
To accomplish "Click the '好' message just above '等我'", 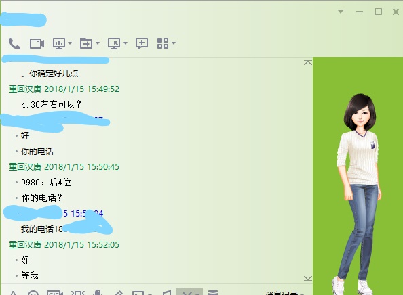I will tap(25, 260).
